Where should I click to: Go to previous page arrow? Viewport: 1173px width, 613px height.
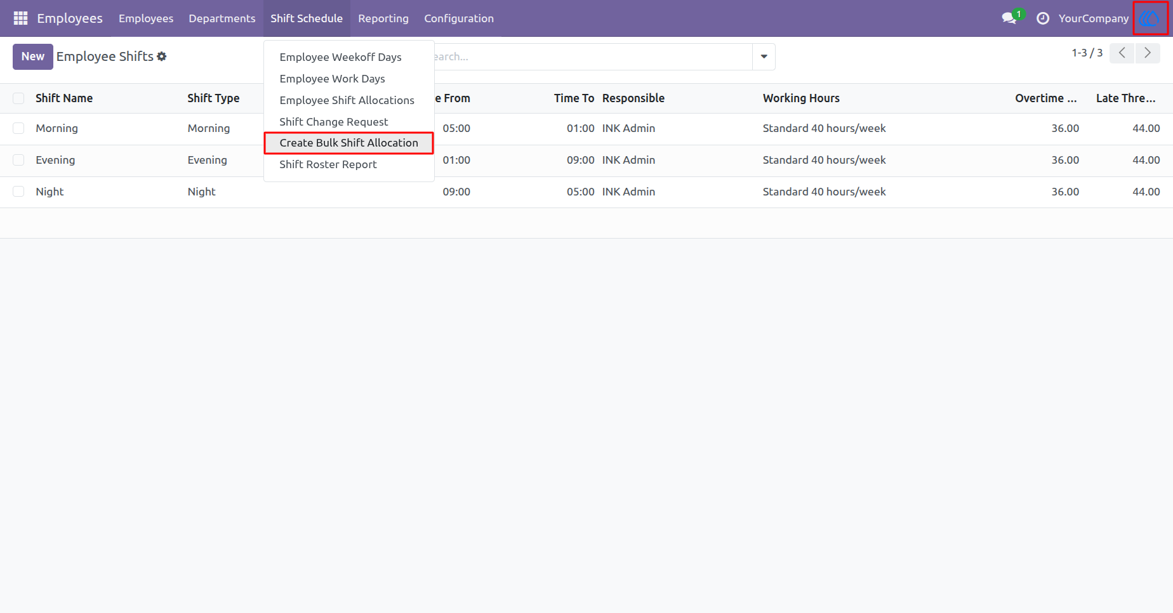1122,53
